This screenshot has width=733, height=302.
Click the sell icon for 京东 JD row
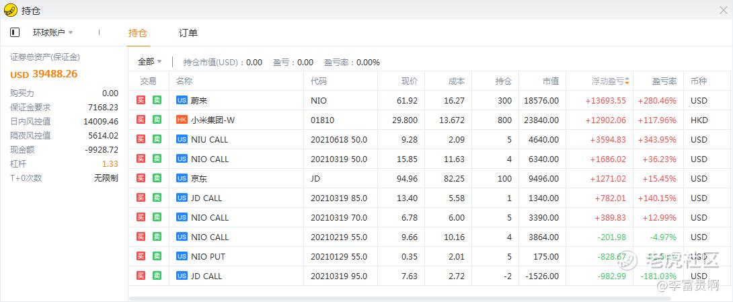click(x=157, y=178)
